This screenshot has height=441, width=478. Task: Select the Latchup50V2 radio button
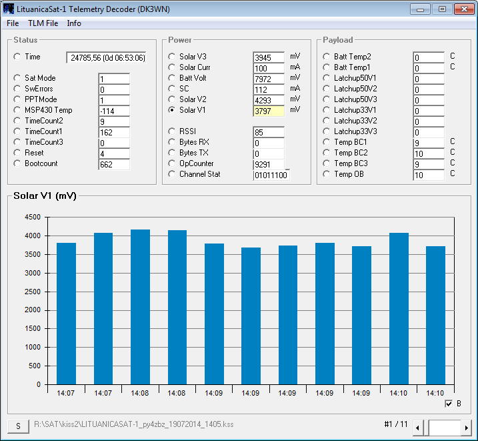[327, 89]
